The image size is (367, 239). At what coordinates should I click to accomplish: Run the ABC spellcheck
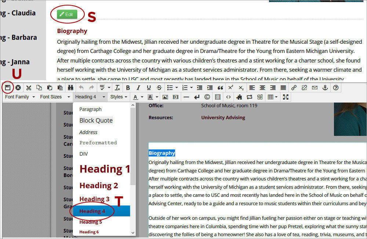[102, 88]
